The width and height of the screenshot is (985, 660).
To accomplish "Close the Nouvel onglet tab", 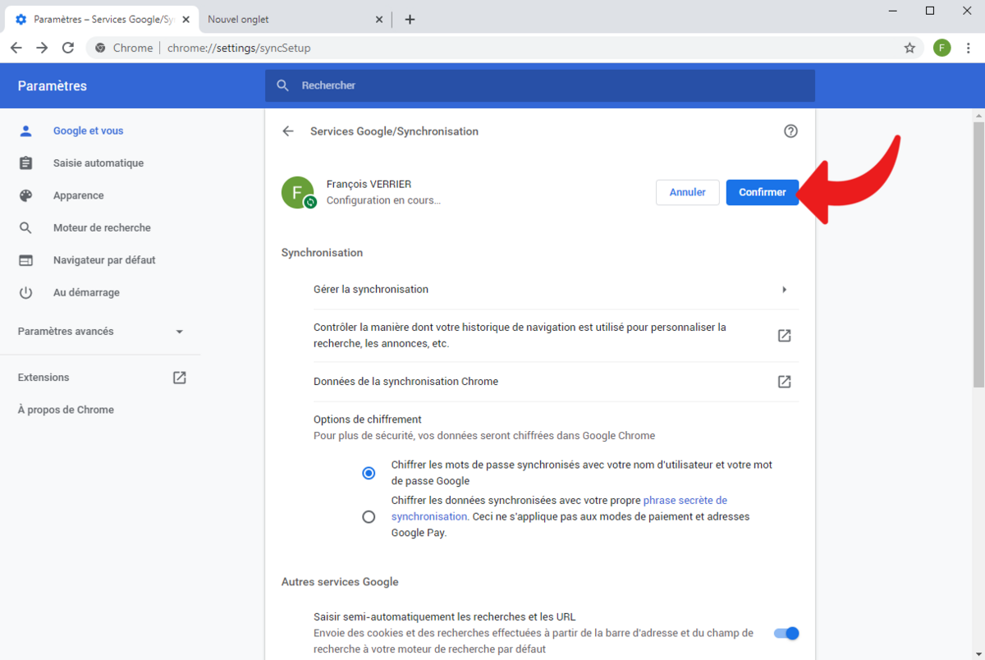I will tap(379, 19).
